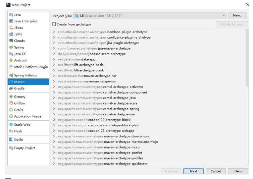Click the IntelliJ Platform Plugin icon
This screenshot has height=179, width=253.
(x=11, y=67)
